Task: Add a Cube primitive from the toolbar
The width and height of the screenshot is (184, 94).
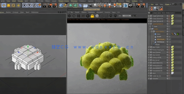Action: click(x=61, y=5)
